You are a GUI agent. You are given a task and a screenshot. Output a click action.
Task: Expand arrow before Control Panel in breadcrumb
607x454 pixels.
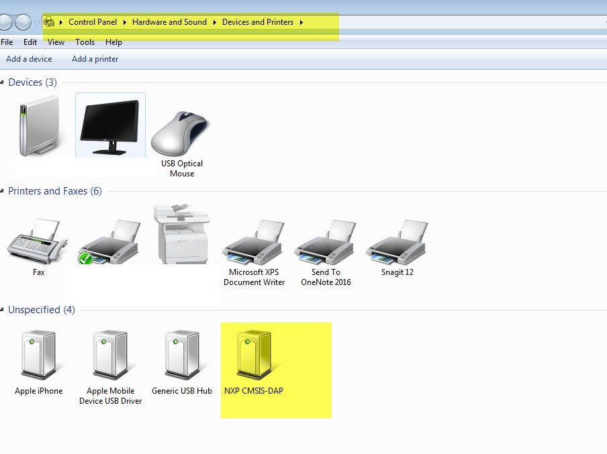click(x=61, y=22)
